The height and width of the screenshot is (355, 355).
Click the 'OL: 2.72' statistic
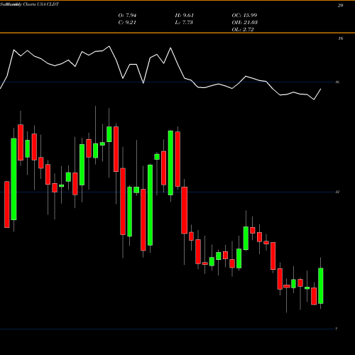coord(243,30)
